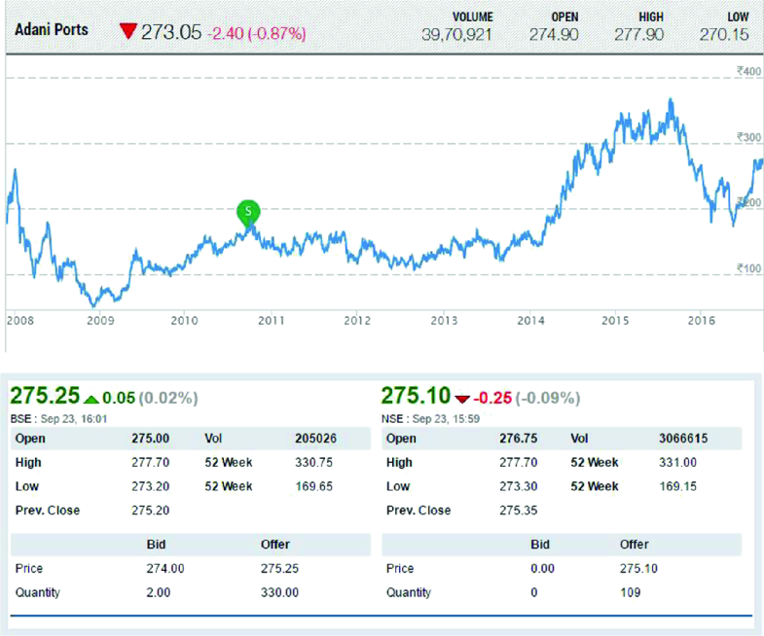The image size is (764, 636).
Task: Click the NSE Bid price 0.00
Action: [x=543, y=568]
